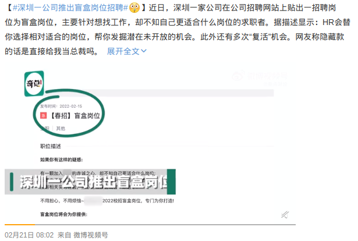Screen dimensions: 358x241
Task: Expand post with chevron after 展开全文
Action: coord(144,51)
